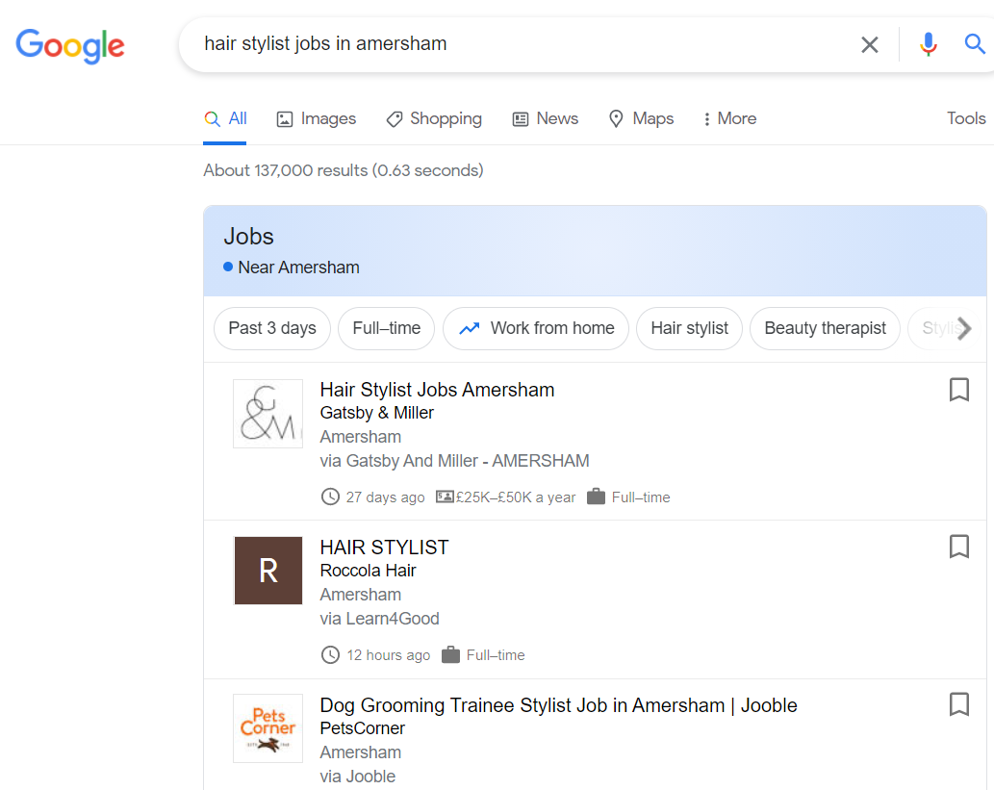
Task: Click into the search query field
Action: [520, 43]
